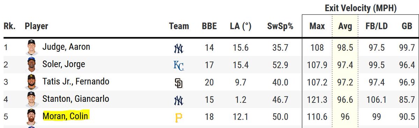
Task: Sort by the LA (°) column header
Action: click(x=241, y=26)
